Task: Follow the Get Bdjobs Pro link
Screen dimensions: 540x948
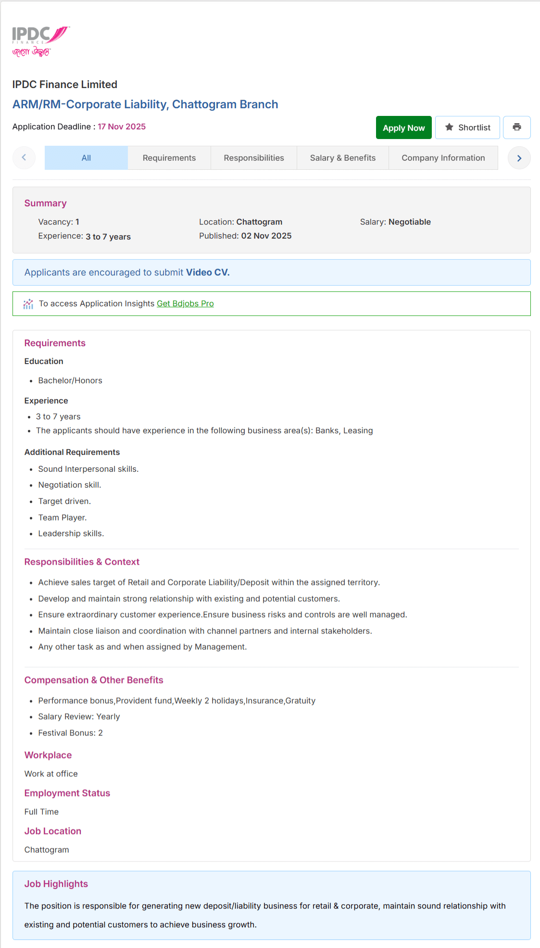Action: click(x=185, y=303)
